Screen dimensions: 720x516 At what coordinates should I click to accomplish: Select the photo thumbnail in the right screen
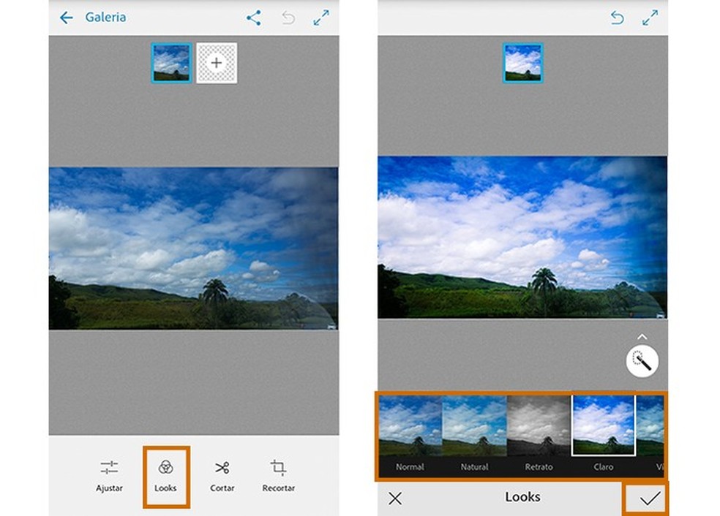click(x=523, y=63)
